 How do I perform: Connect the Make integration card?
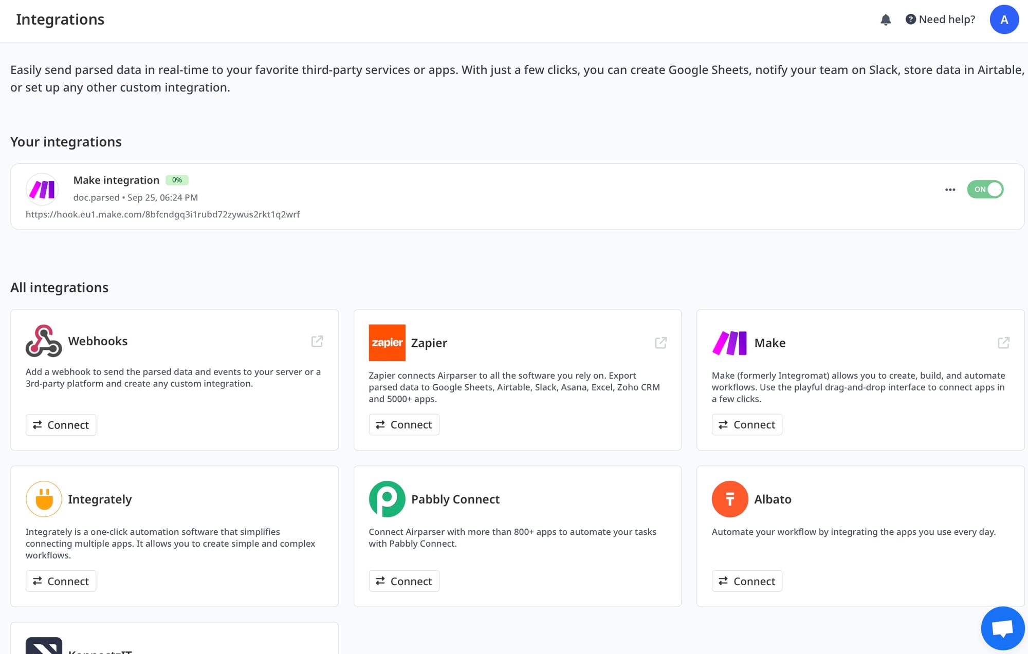click(x=746, y=425)
